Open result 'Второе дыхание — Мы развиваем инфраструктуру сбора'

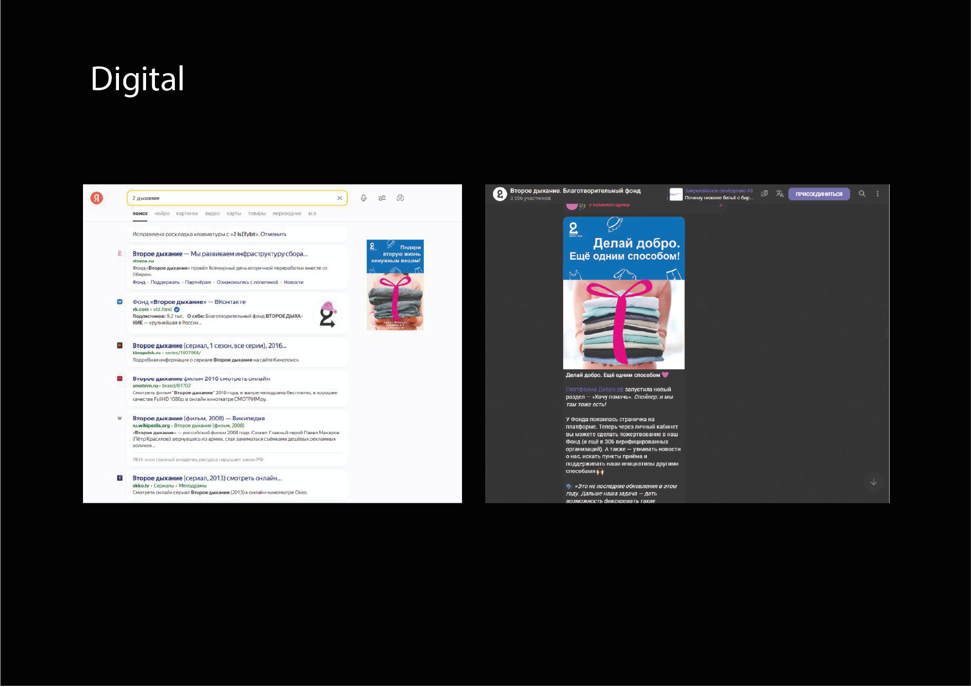pyautogui.click(x=220, y=254)
